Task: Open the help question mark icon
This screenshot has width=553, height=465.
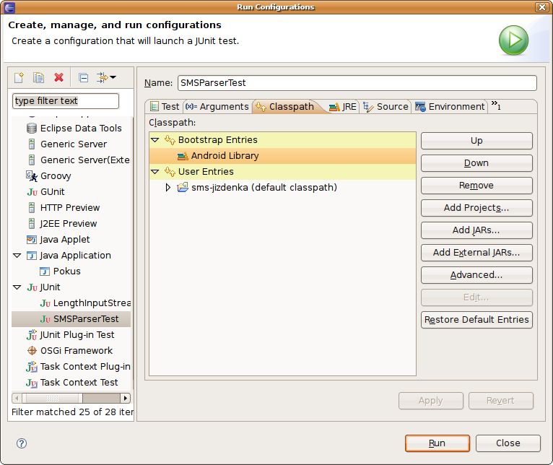Action: tap(22, 443)
